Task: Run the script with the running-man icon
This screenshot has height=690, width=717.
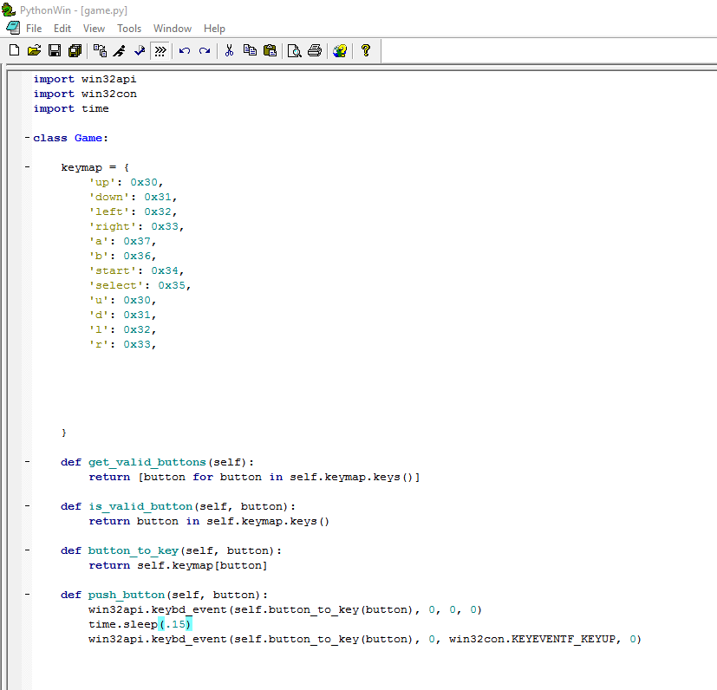Action: click(x=120, y=50)
